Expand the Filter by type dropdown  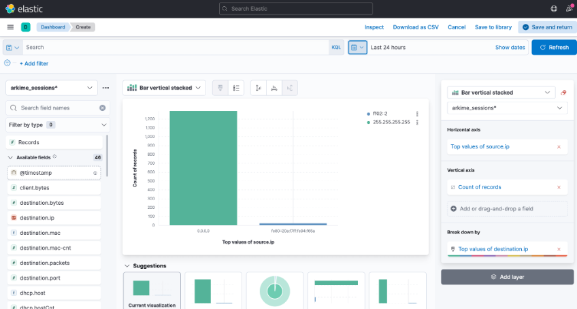pos(57,125)
